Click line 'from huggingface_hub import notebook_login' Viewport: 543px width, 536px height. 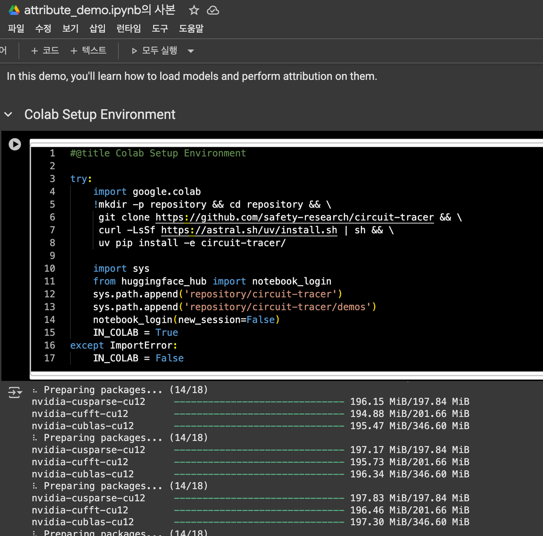click(212, 281)
